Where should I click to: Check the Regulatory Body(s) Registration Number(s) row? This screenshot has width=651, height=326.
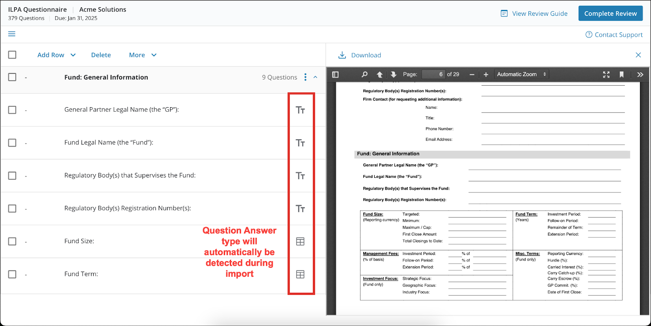click(x=12, y=209)
